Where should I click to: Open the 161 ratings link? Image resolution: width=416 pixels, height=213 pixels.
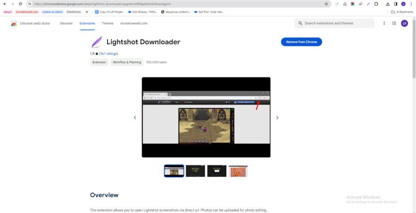click(x=109, y=53)
